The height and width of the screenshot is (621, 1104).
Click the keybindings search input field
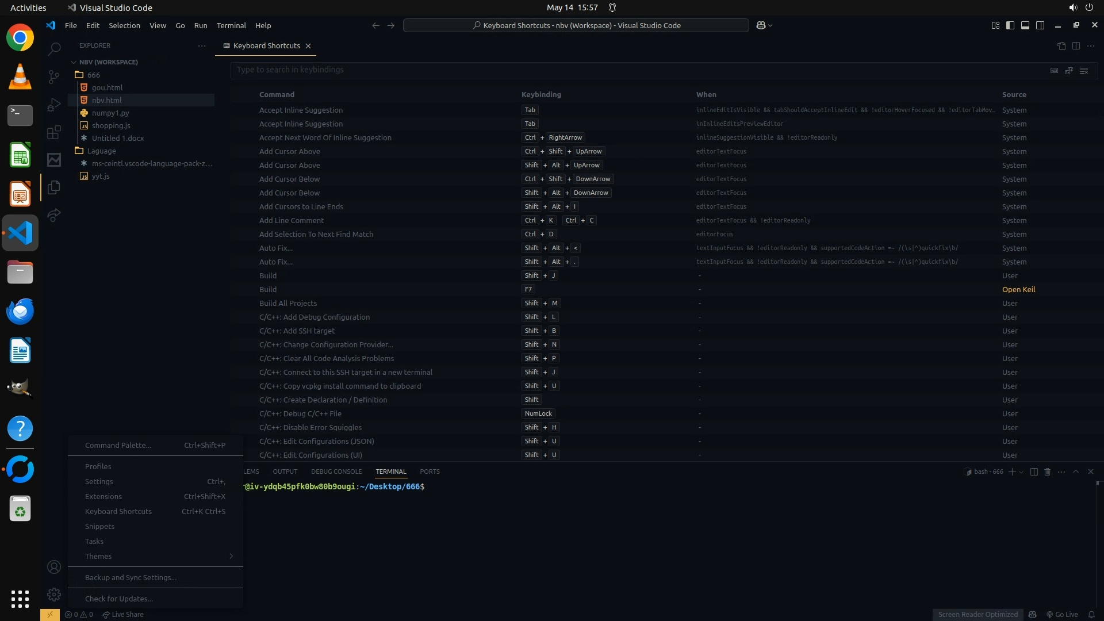coord(632,70)
